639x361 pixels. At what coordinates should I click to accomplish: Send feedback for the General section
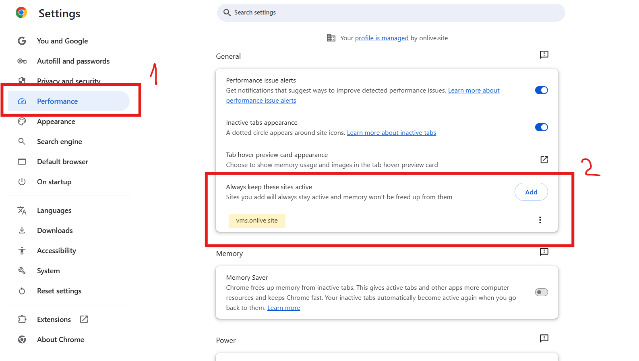(x=544, y=55)
